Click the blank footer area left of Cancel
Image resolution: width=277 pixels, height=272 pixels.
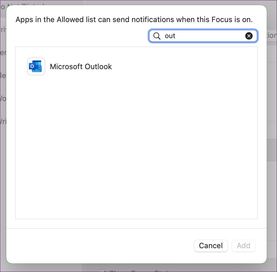[x=100, y=246]
